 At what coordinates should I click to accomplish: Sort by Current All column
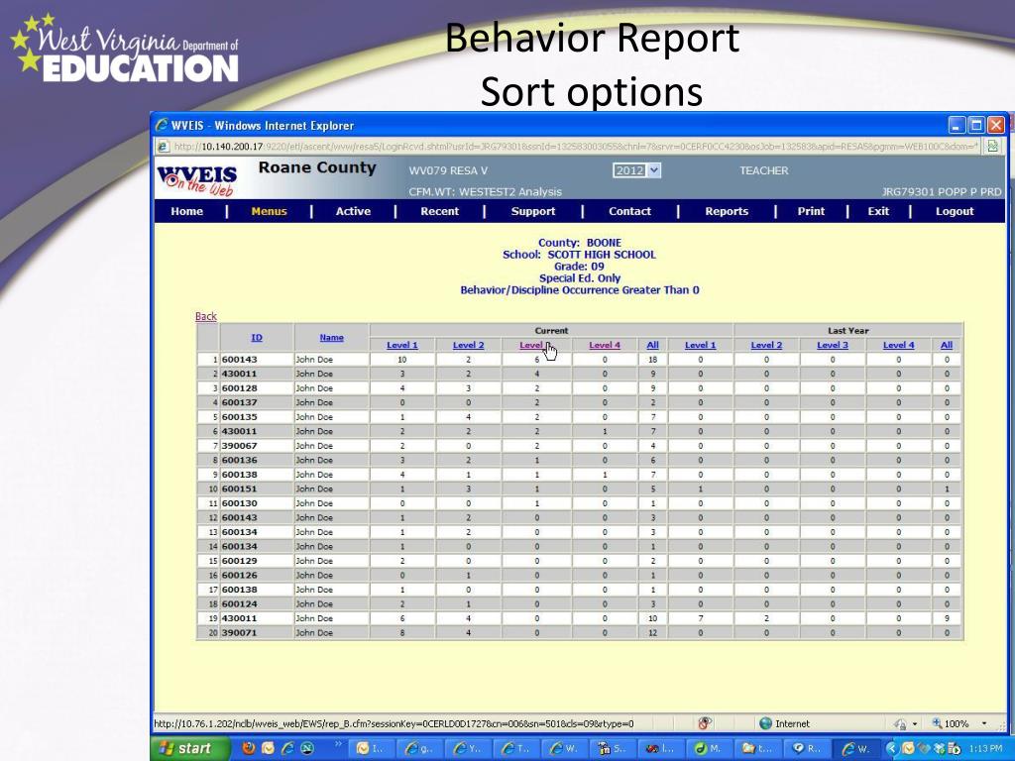pos(652,346)
